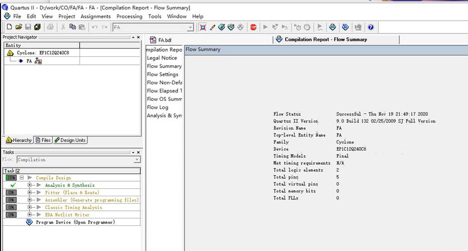Screen dimensions: 468x251
Task: Expand the Classic Timing Analysis task
Action: pos(29,207)
